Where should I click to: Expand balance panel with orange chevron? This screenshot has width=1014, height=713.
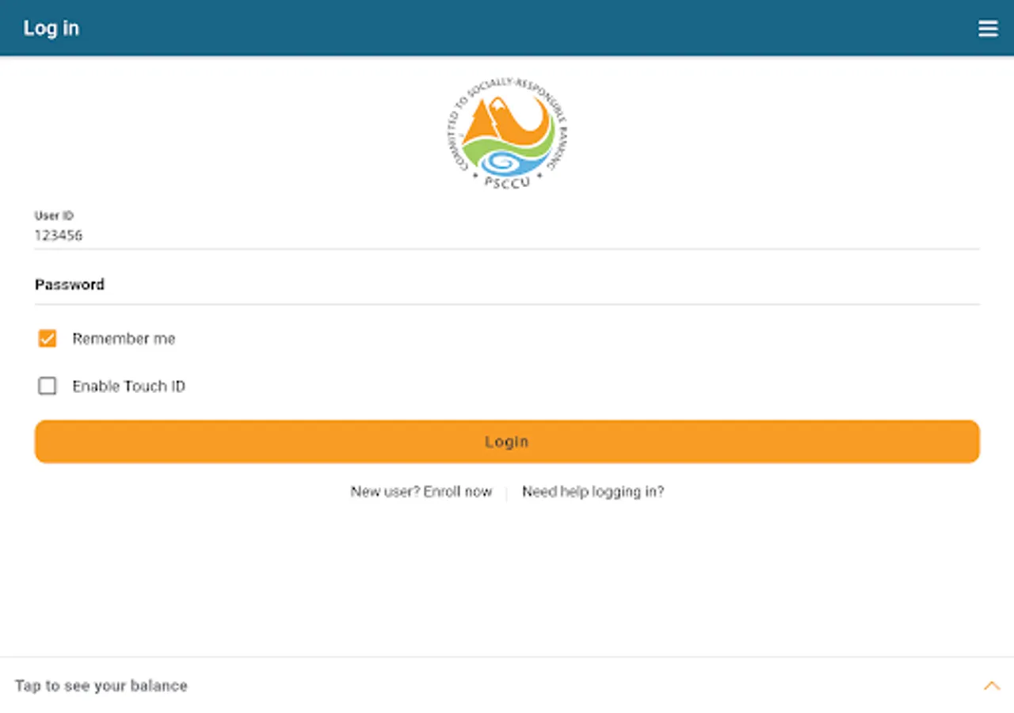pyautogui.click(x=992, y=685)
